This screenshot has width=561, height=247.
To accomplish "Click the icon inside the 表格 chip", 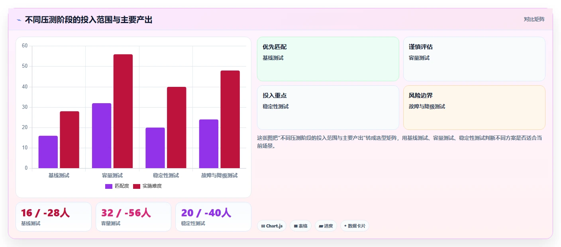I will coord(296,226).
